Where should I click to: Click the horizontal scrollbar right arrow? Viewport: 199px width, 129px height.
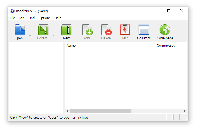tap(185, 111)
